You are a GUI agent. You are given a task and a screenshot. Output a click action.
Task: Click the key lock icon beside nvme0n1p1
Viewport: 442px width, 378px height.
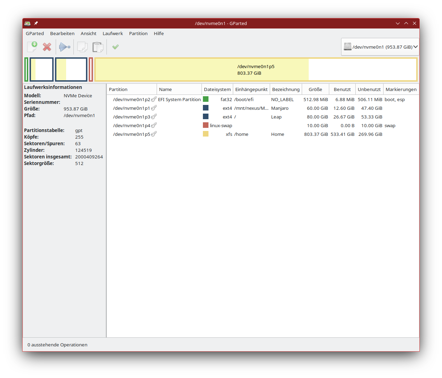click(x=154, y=108)
